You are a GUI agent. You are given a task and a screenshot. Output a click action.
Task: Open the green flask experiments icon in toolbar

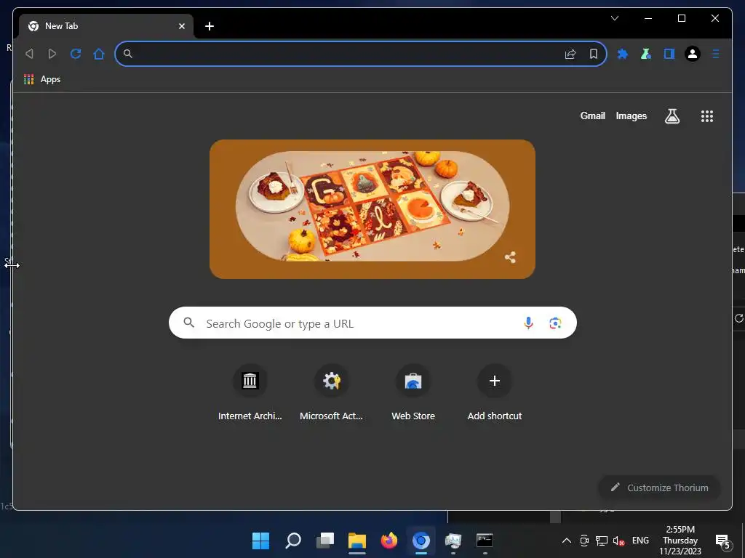point(646,54)
